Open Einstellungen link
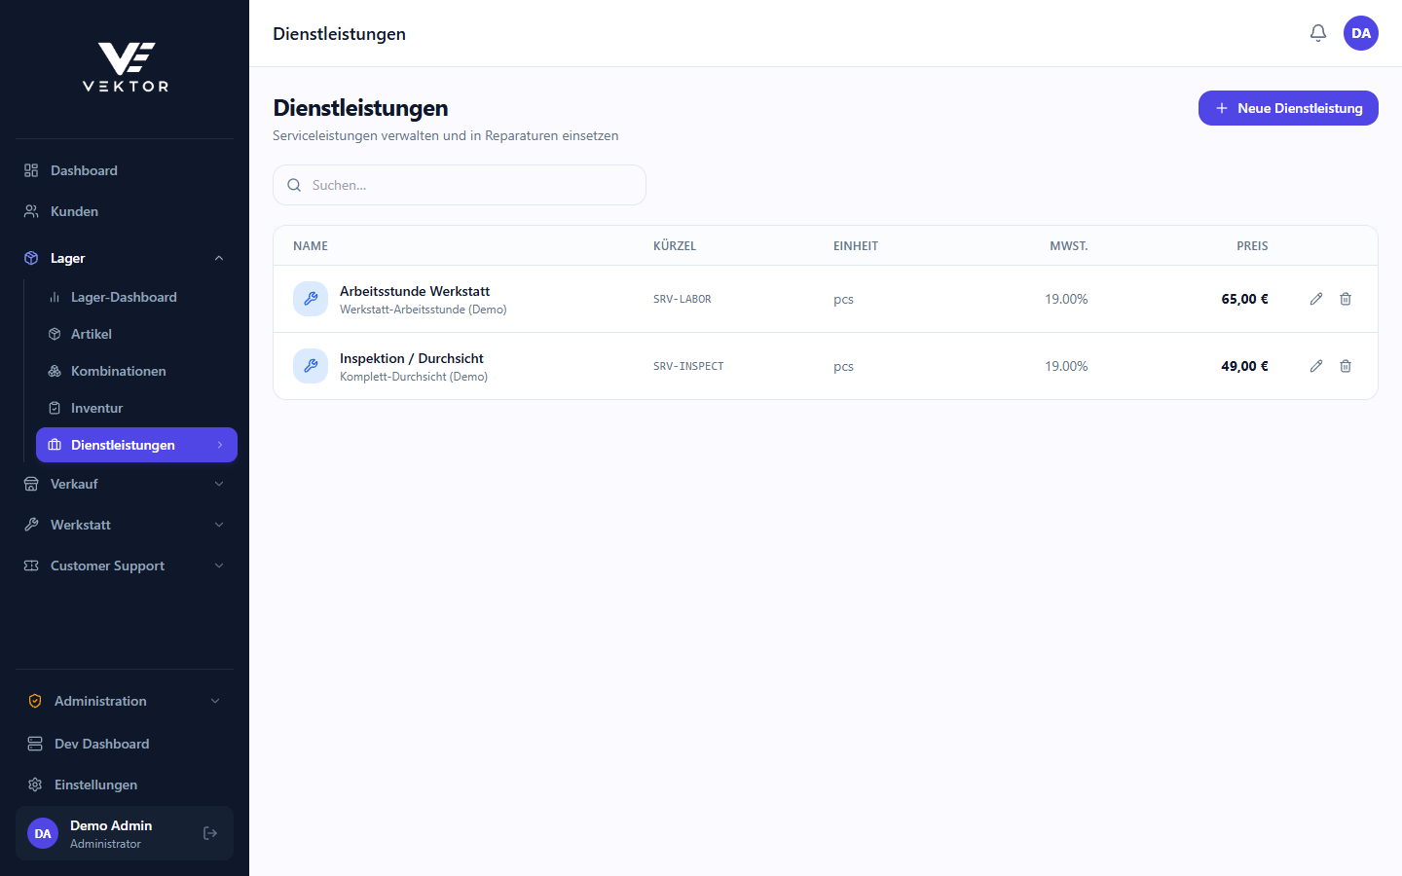Viewport: 1402px width, 876px height. 125,785
